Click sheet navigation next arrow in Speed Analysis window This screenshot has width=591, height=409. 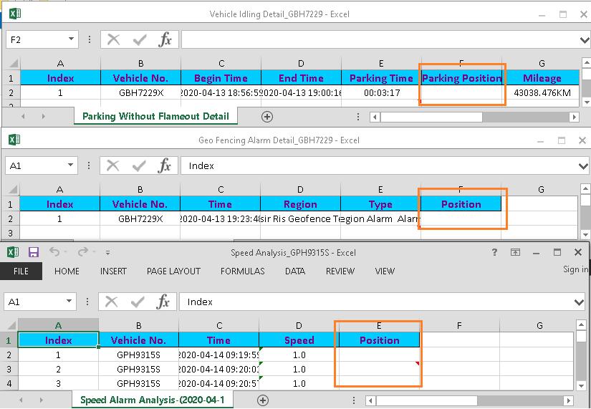(x=41, y=400)
